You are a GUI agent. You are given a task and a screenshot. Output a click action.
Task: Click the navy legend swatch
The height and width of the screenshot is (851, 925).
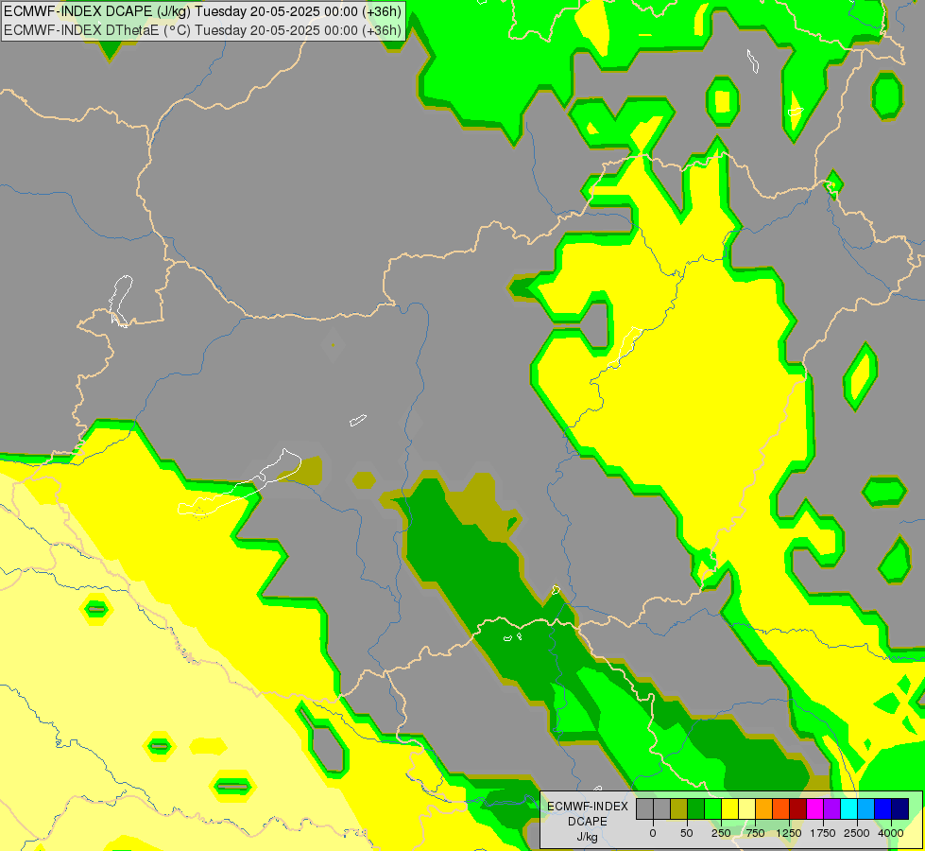[900, 809]
